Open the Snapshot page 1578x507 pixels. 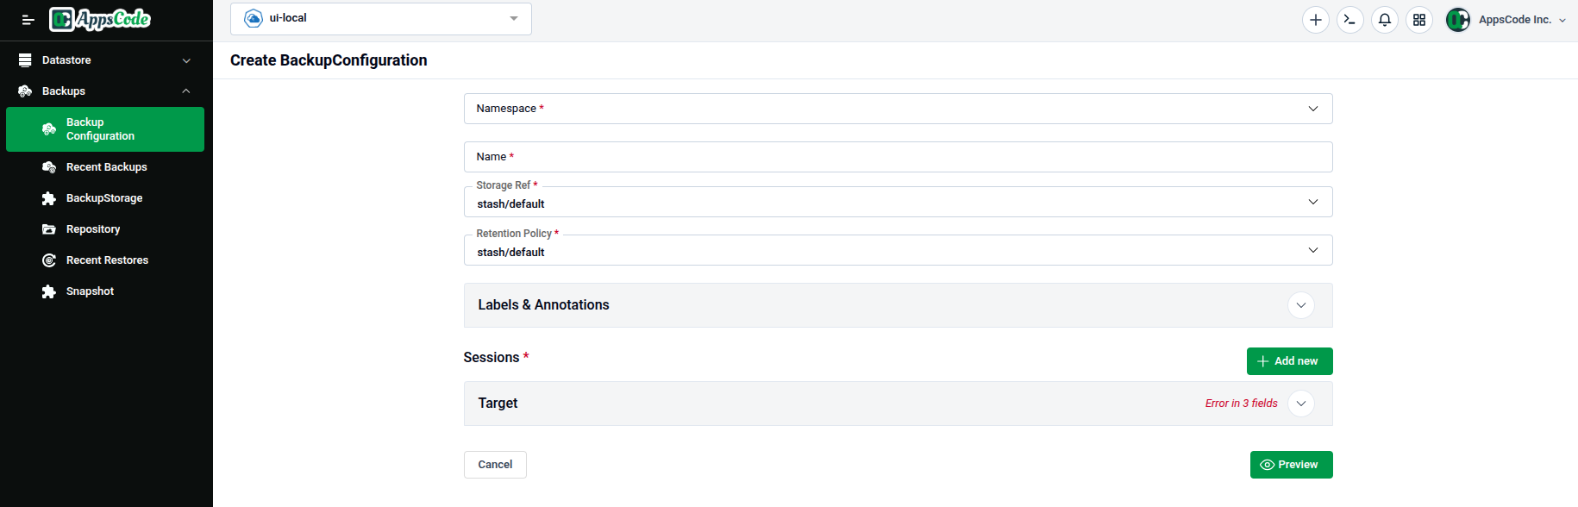[x=105, y=291]
